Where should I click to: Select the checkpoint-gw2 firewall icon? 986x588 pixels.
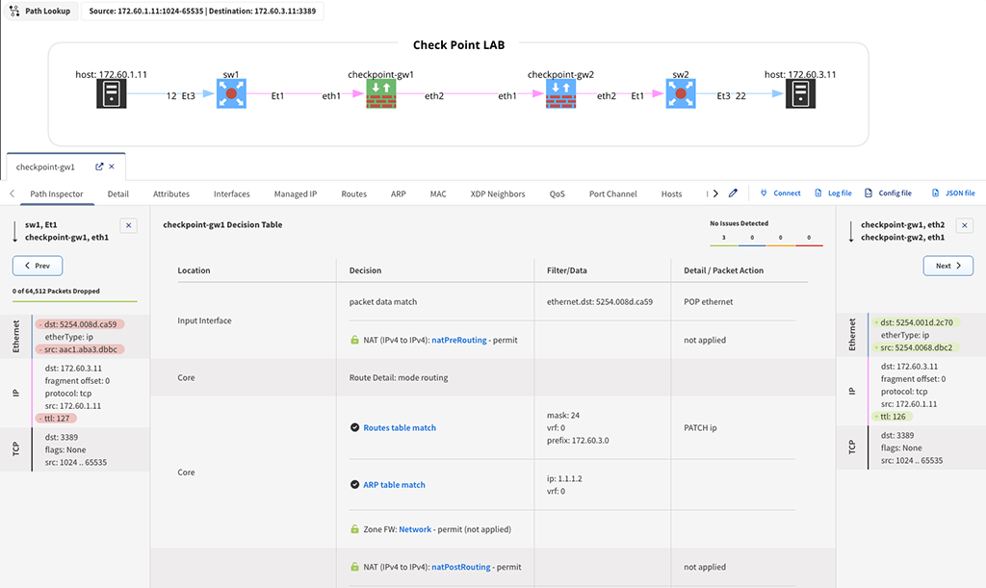tap(561, 93)
